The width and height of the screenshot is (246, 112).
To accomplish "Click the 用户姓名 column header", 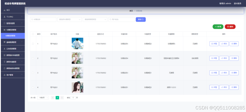I will (54, 34).
